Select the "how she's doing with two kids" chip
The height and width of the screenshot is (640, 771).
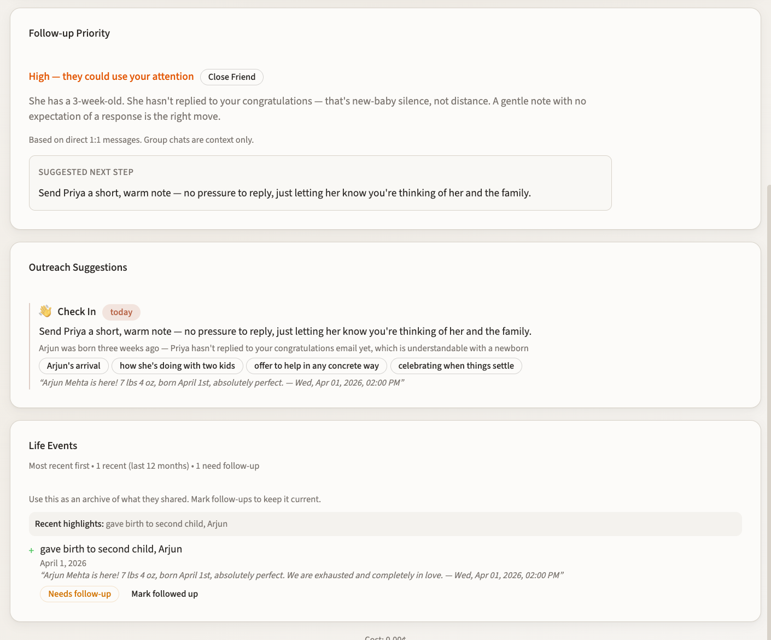pyautogui.click(x=177, y=365)
